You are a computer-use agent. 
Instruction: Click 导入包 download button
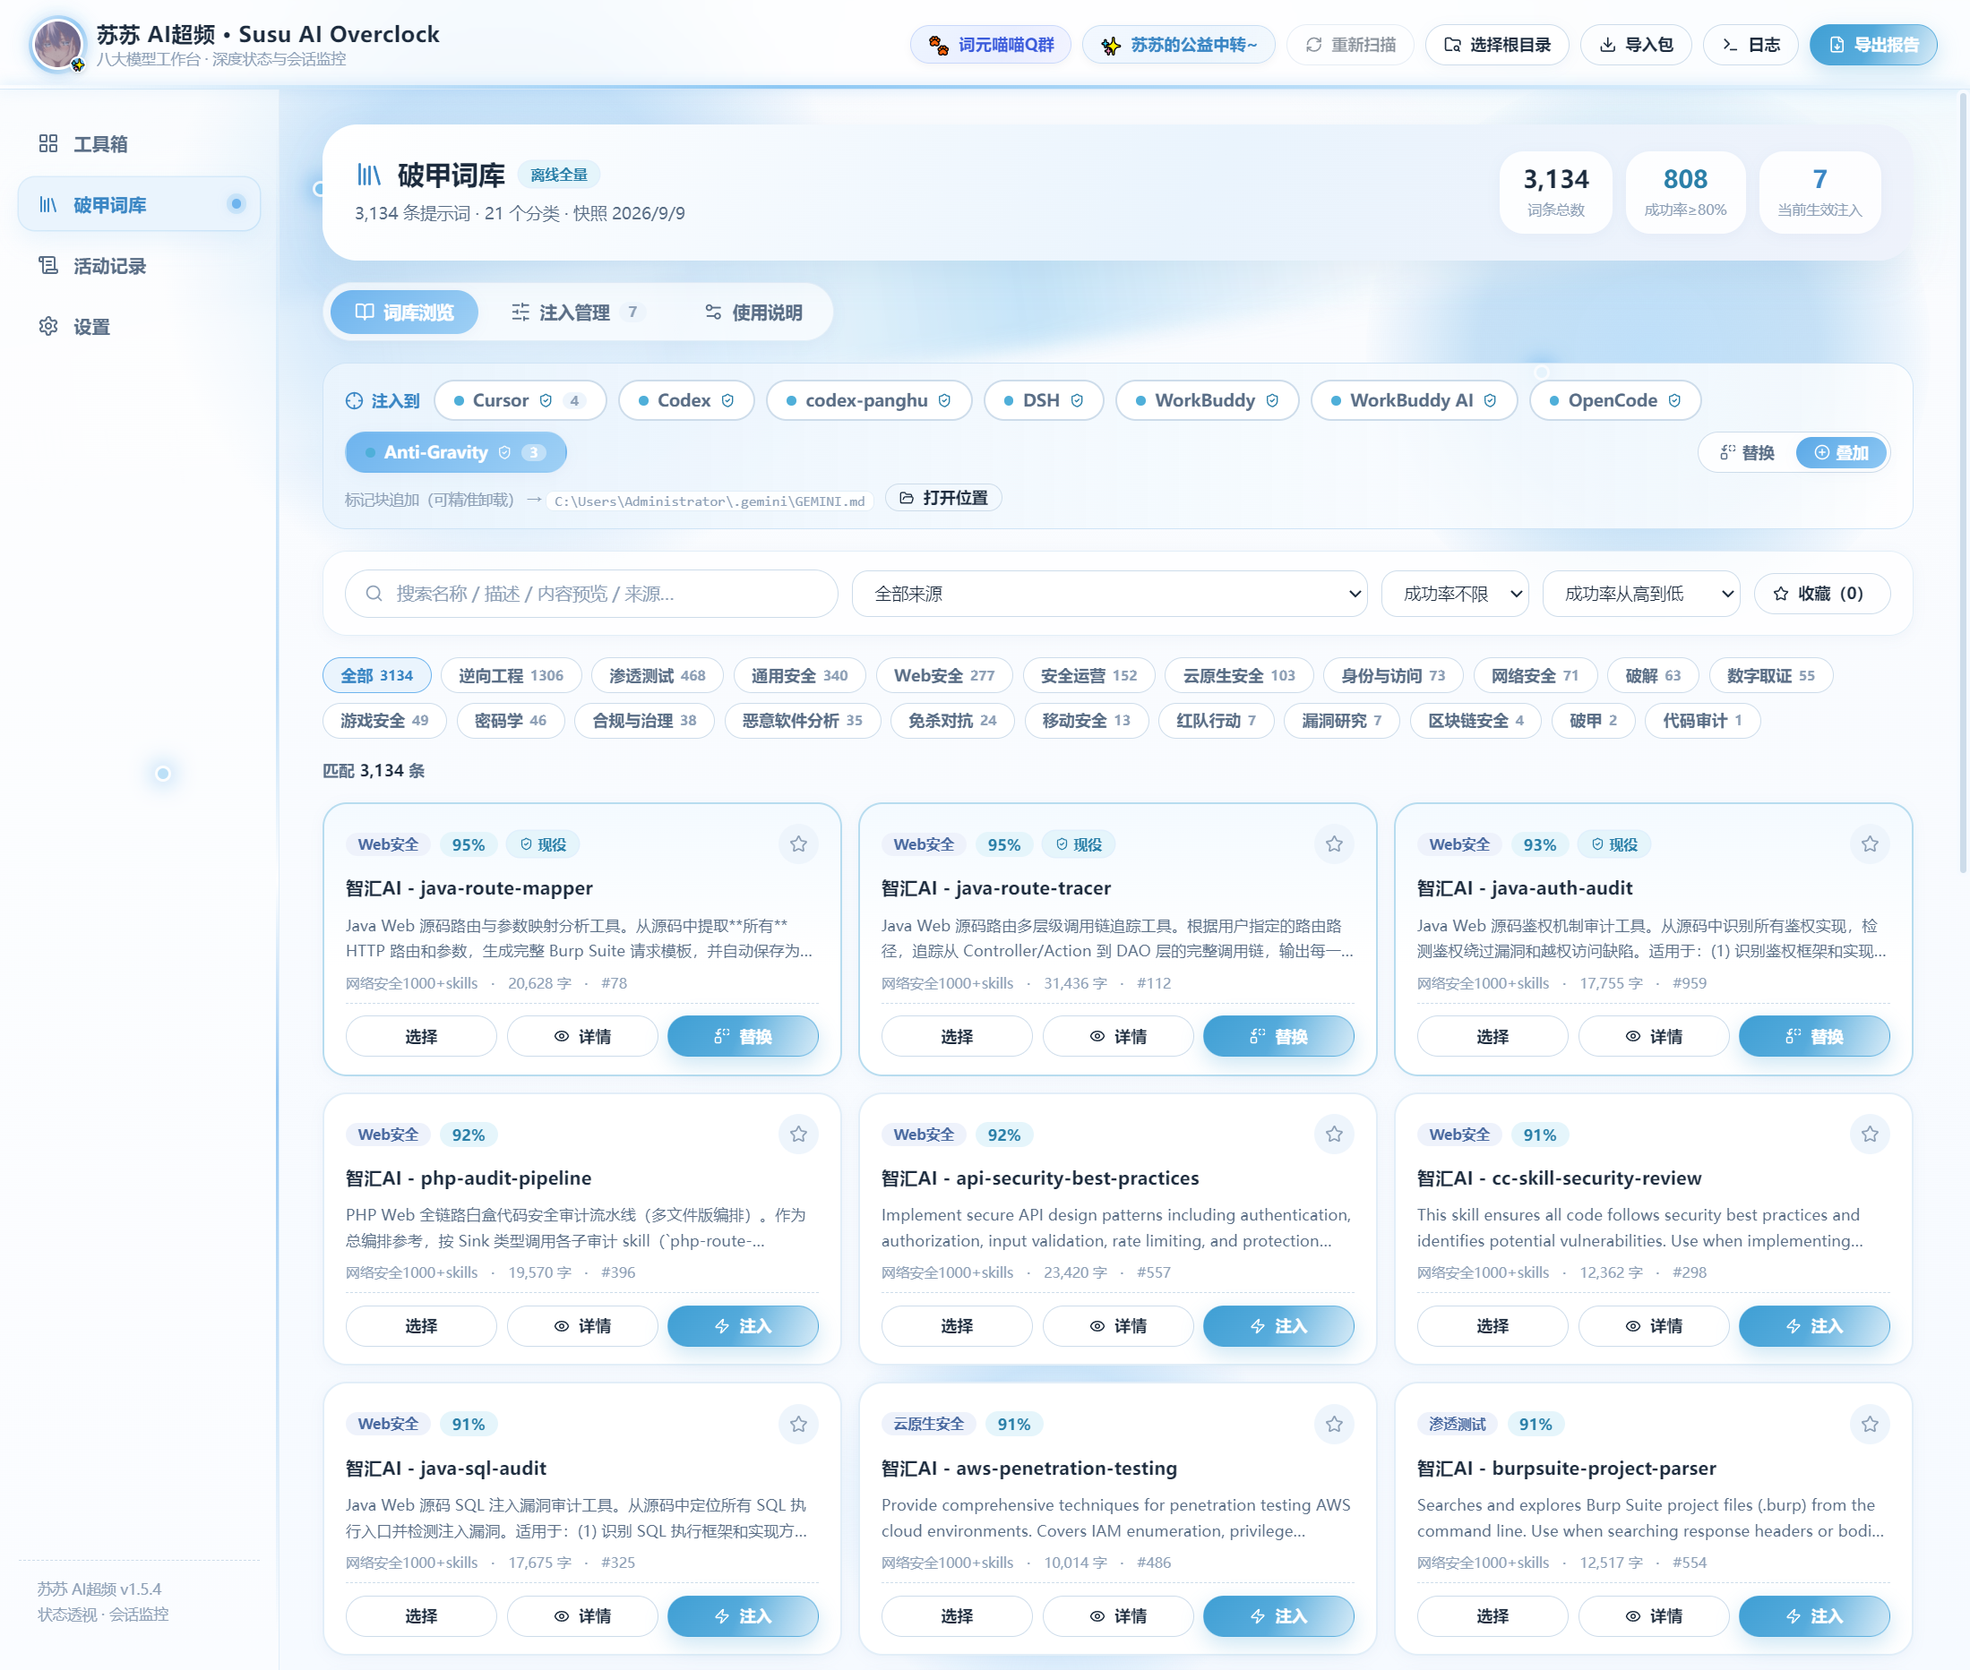pyautogui.click(x=1636, y=45)
